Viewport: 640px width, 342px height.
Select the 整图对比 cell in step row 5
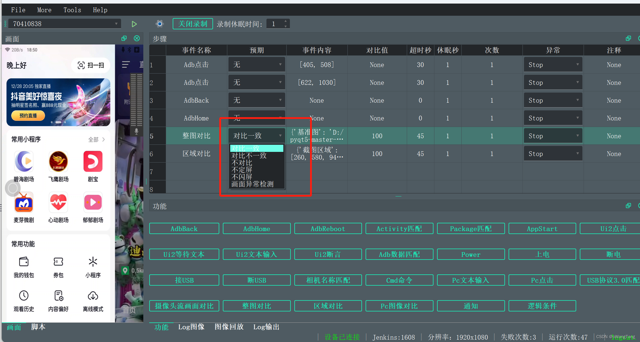(196, 136)
